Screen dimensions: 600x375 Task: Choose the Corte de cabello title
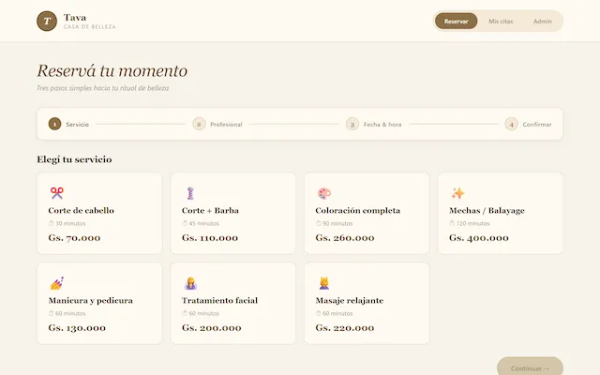(82, 210)
